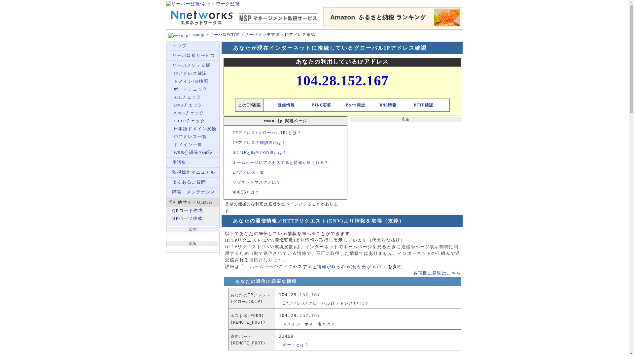634x356 pixels.
Task: Click サーバ監視TOP breadcrumb link
Action: point(224,35)
